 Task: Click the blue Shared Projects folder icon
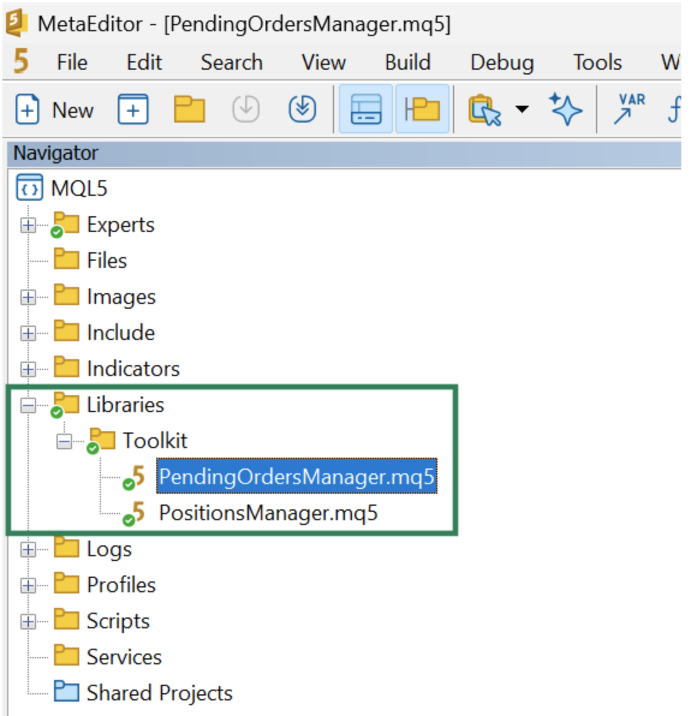pos(66,691)
